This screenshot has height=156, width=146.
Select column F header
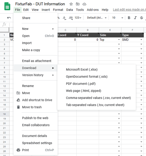click(x=133, y=30)
